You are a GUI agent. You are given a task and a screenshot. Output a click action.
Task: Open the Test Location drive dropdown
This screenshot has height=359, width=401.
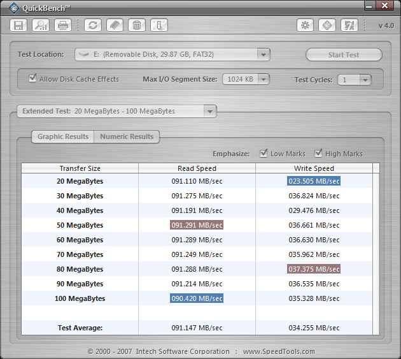(x=264, y=55)
